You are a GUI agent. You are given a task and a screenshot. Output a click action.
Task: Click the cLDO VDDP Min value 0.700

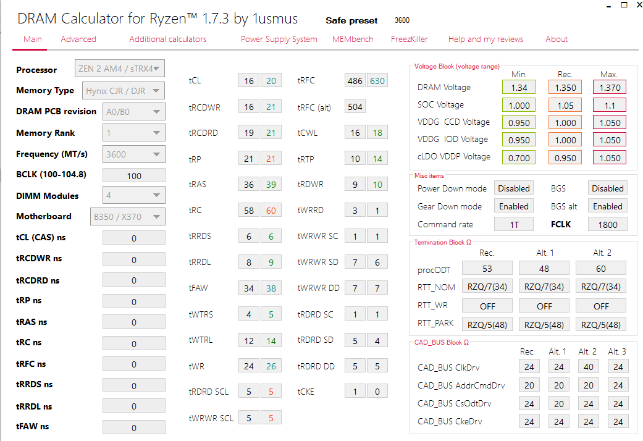pyautogui.click(x=519, y=158)
